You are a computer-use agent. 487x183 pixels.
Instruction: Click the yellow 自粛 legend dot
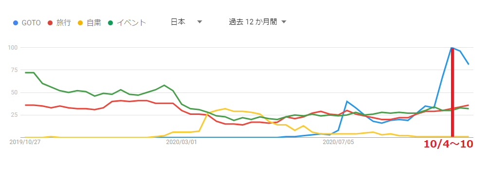[80, 23]
